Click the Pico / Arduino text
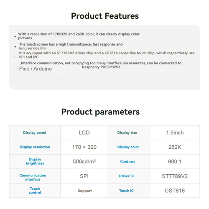The image size is (209, 209). click(36, 69)
